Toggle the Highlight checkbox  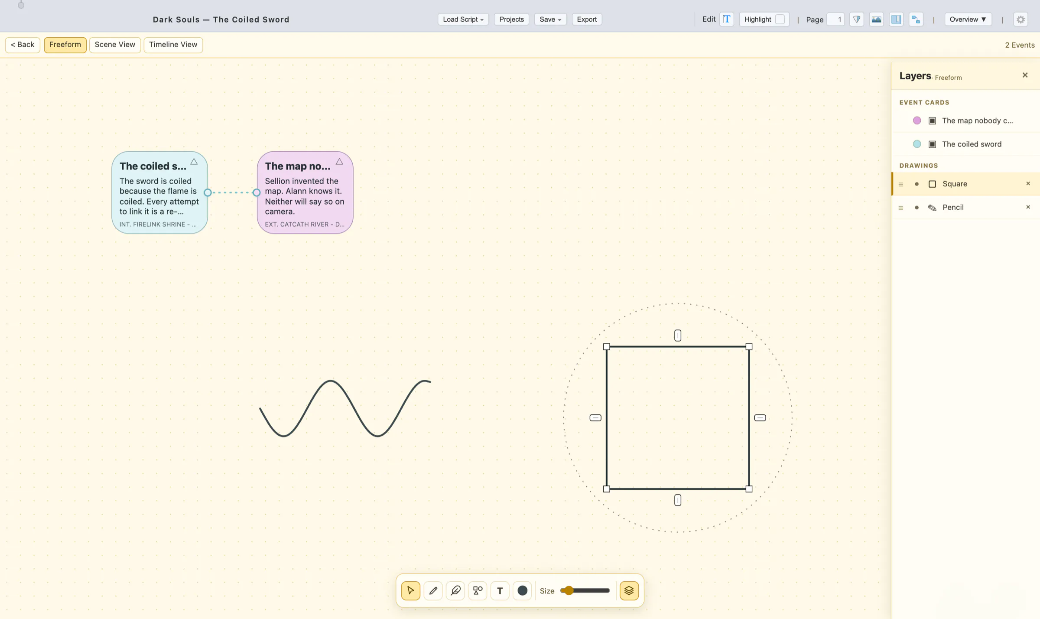(x=780, y=19)
